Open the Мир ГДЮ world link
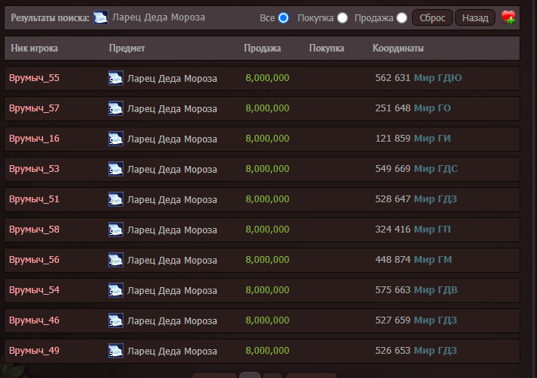This screenshot has height=378, width=537. [438, 78]
